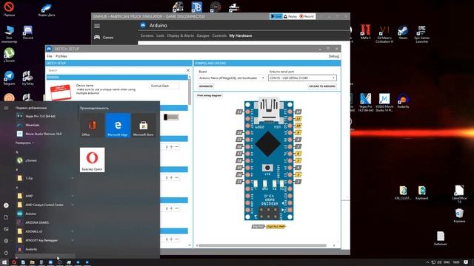Open Settings gear in the Start menu
This screenshot has height=266, width=474.
point(6,241)
